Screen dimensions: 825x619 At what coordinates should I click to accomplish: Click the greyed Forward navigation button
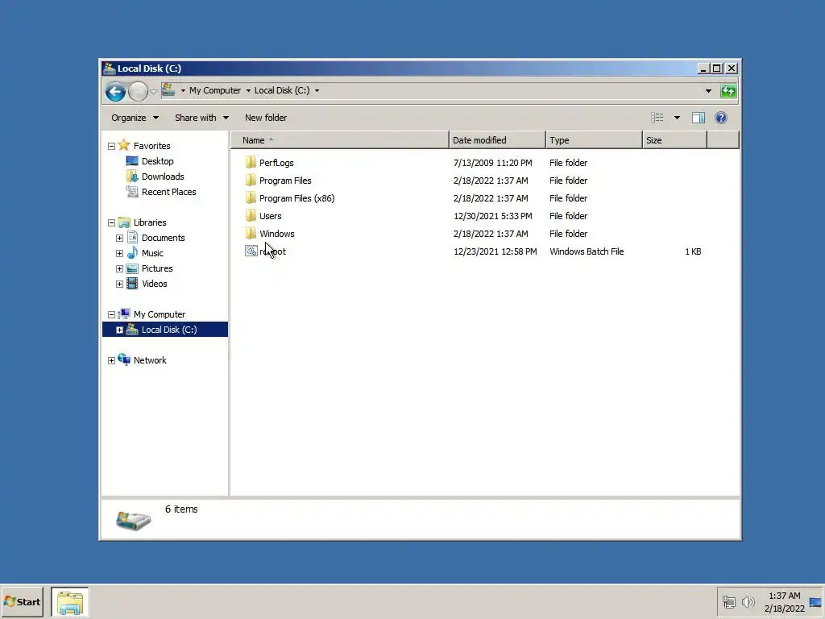(138, 92)
